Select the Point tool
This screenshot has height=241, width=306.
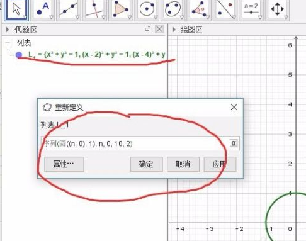point(43,10)
